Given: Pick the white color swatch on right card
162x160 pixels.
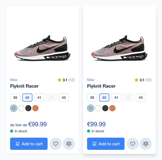Looking at the screenshot, I should coord(98,108).
